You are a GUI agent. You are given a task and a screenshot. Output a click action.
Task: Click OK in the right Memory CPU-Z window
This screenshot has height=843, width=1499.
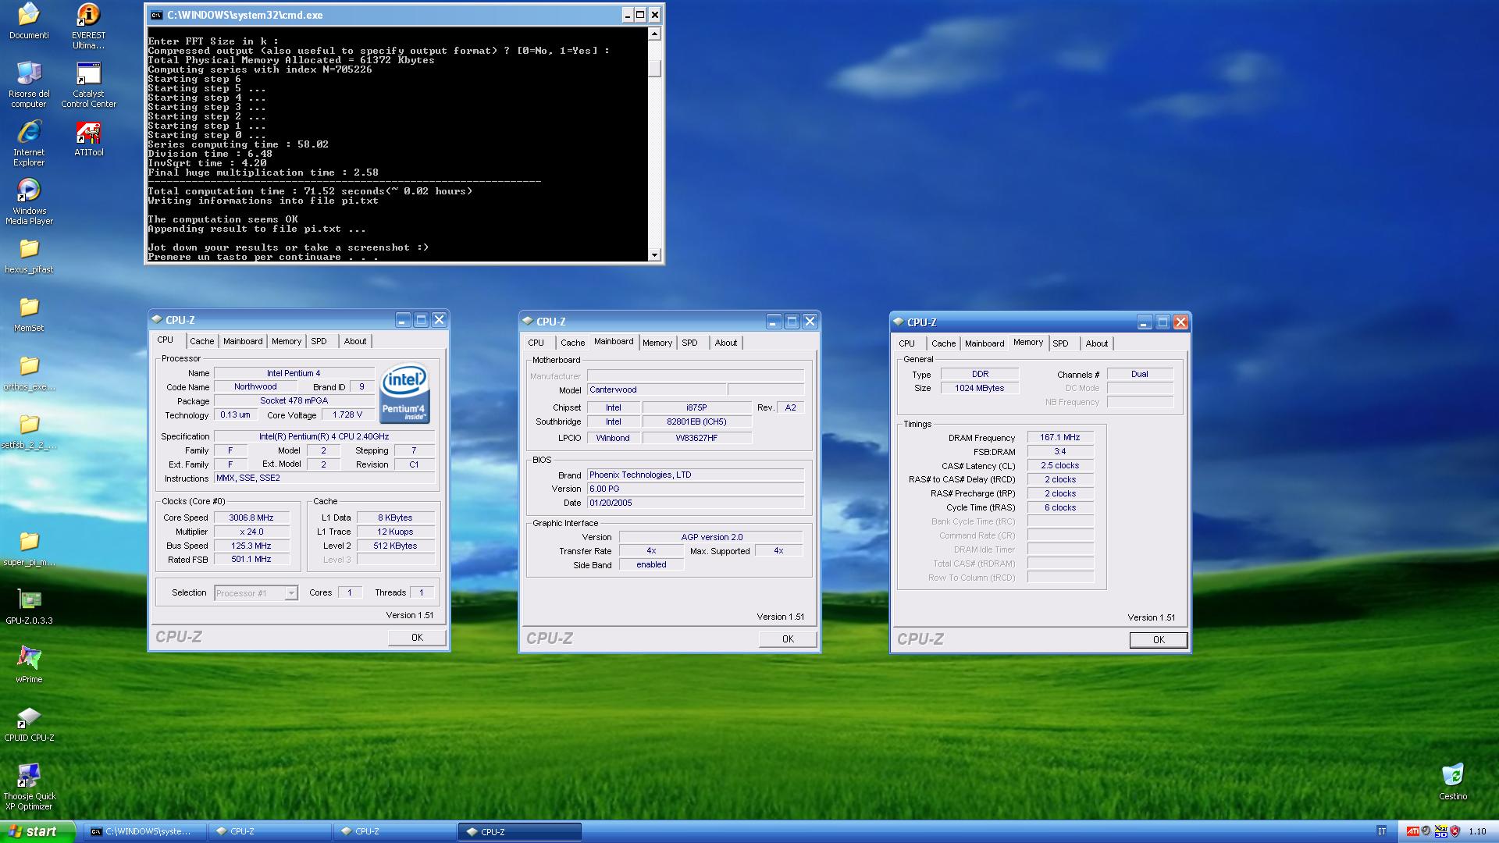(1159, 640)
